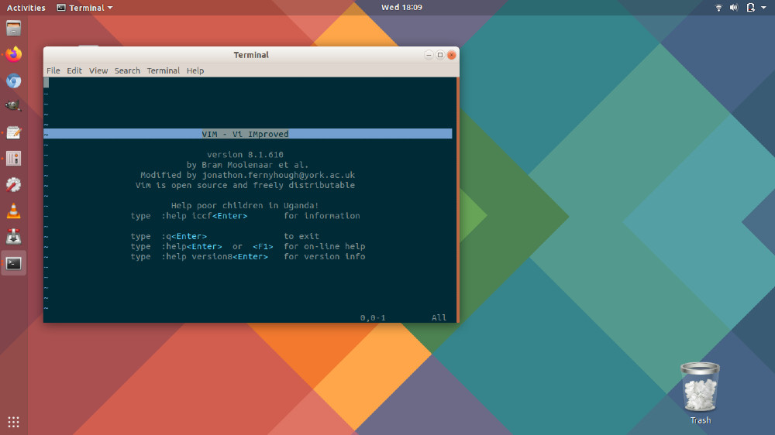
Task: Open the Help menu in Terminal
Action: [x=195, y=70]
